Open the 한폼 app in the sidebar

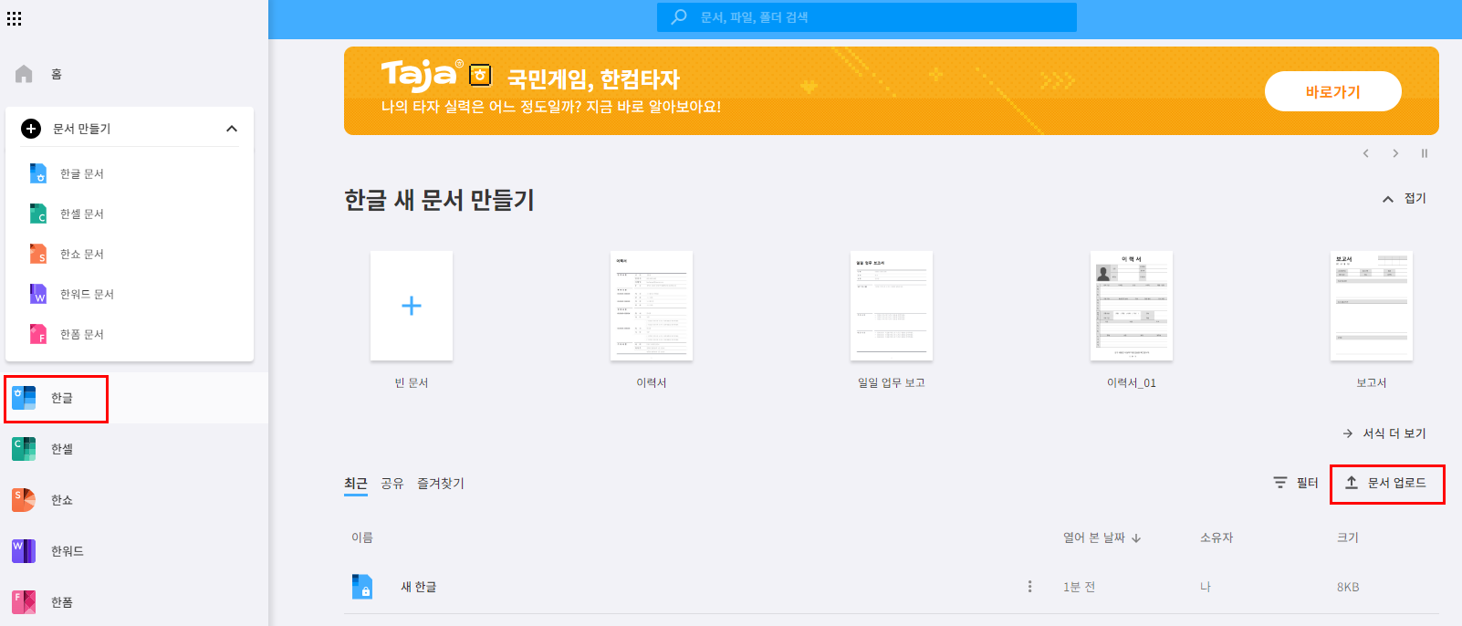click(x=134, y=602)
